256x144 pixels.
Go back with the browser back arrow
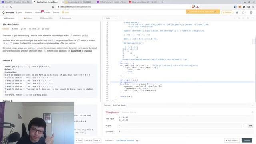(3, 7)
